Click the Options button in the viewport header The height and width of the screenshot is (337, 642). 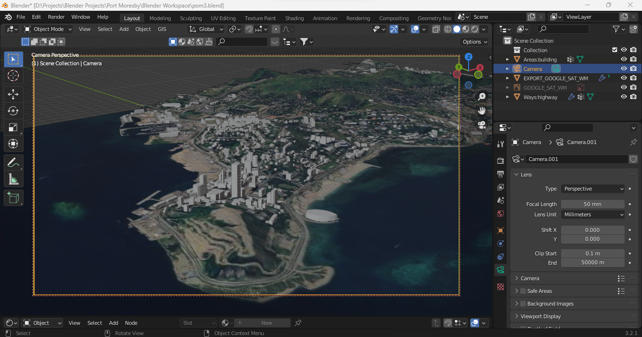pyautogui.click(x=474, y=41)
